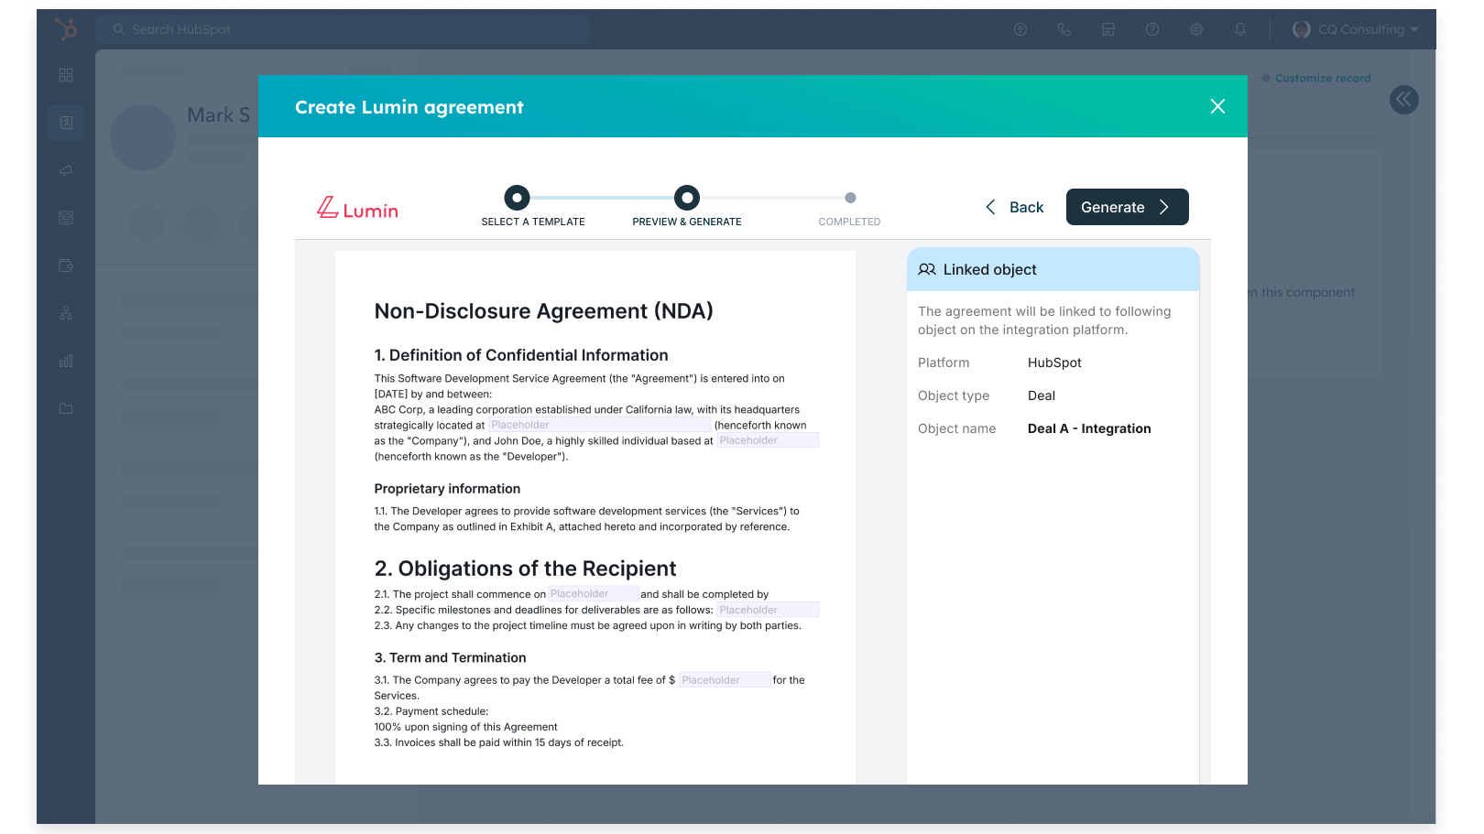
Task: Click heading '3. Term and Termination'
Action: click(x=450, y=657)
